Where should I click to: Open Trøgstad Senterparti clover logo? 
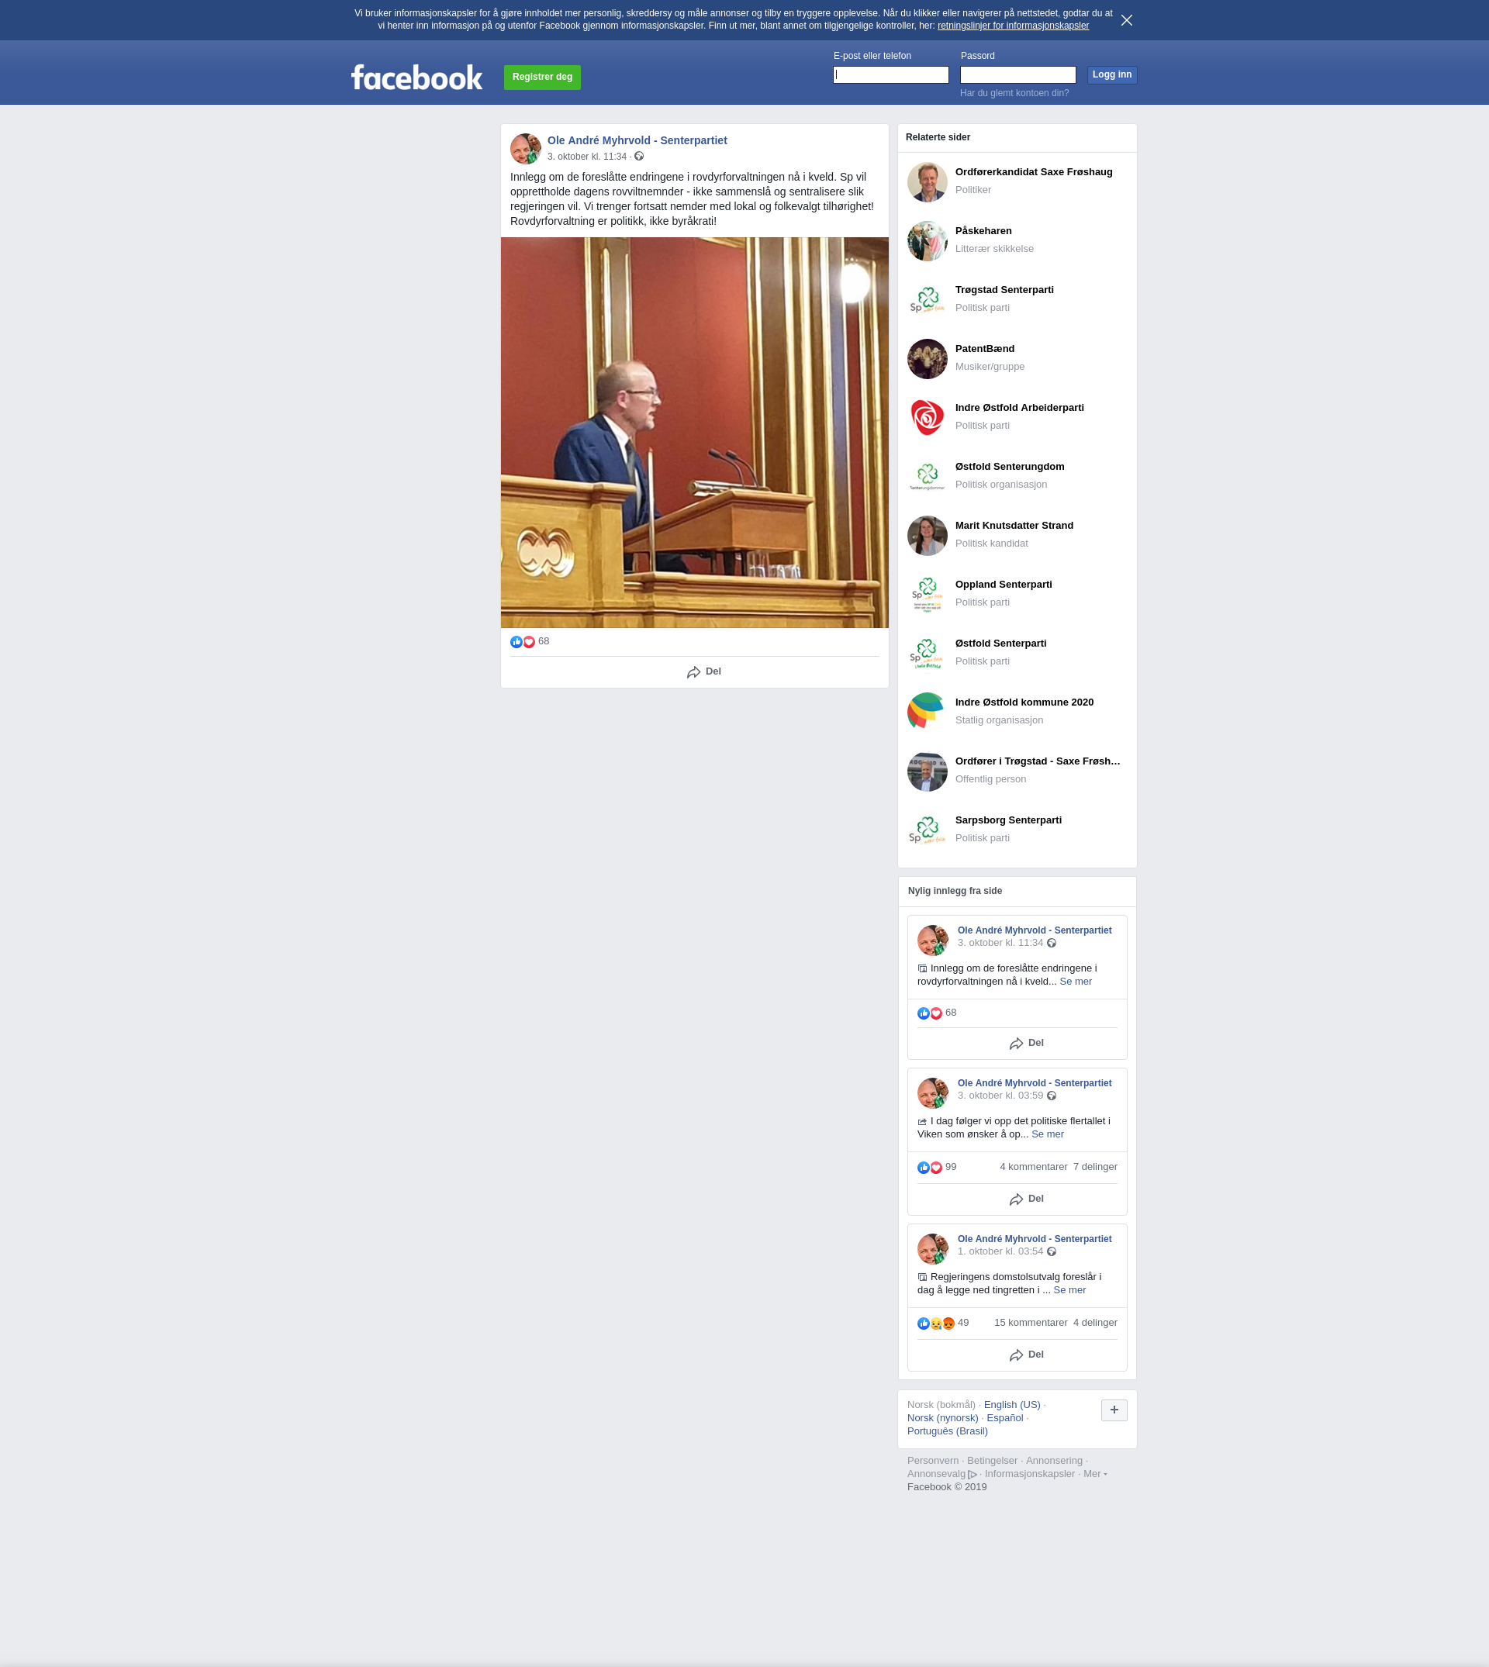pyautogui.click(x=927, y=300)
